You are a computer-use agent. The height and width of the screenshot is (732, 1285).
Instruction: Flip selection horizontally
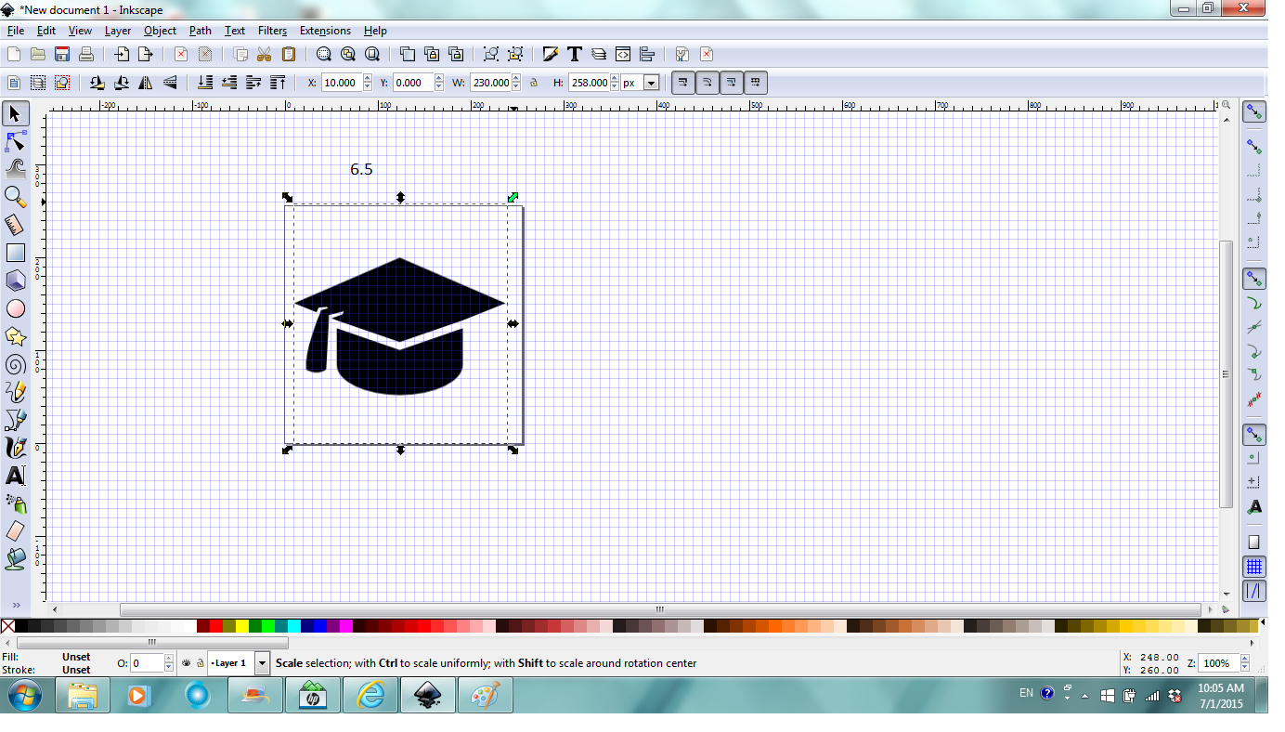[x=146, y=83]
